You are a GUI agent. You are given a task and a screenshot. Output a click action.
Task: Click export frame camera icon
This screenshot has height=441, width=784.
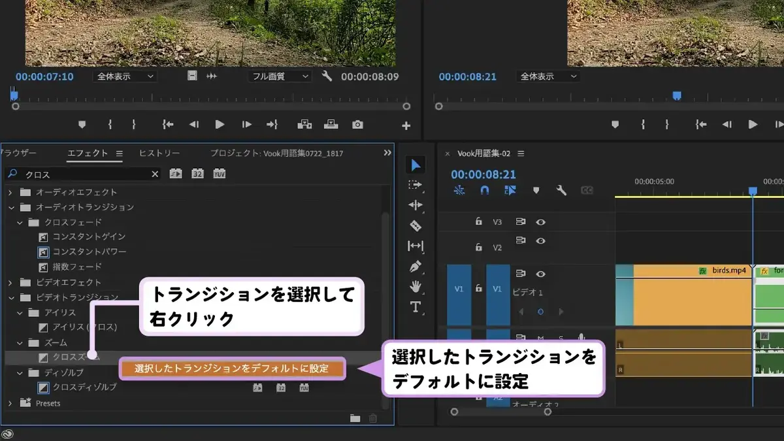[357, 124]
